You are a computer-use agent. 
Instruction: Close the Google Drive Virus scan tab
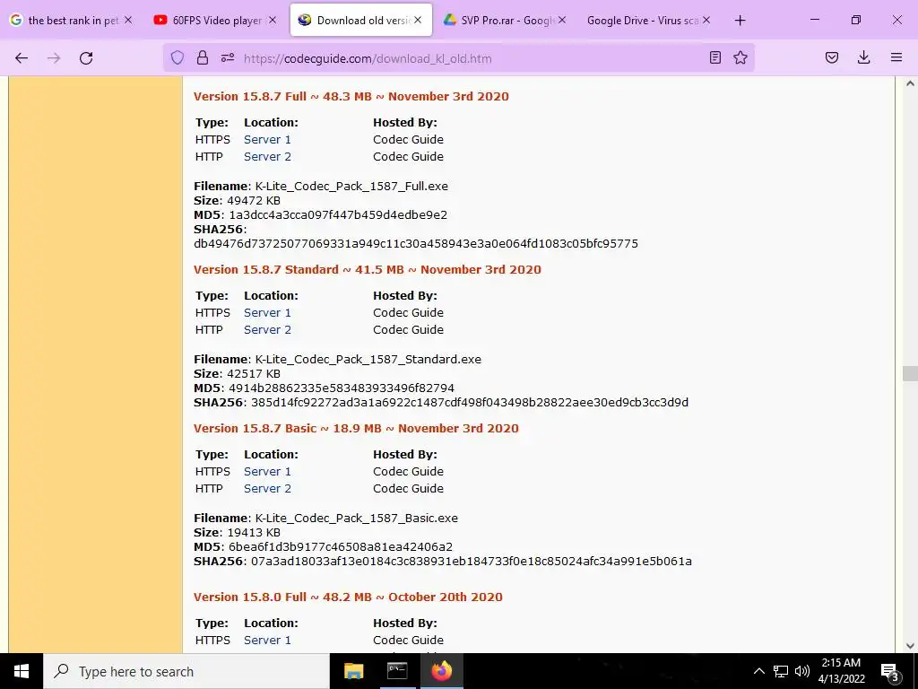click(706, 20)
